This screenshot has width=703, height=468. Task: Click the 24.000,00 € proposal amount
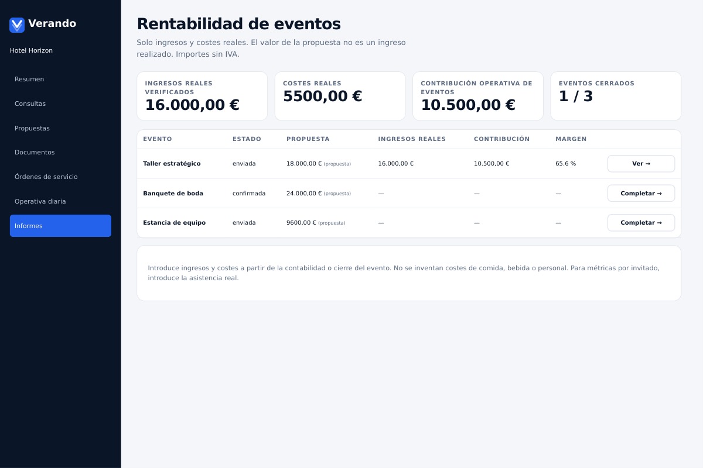(x=304, y=194)
